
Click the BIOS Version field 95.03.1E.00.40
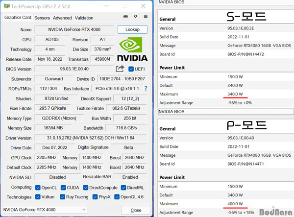click(74, 69)
